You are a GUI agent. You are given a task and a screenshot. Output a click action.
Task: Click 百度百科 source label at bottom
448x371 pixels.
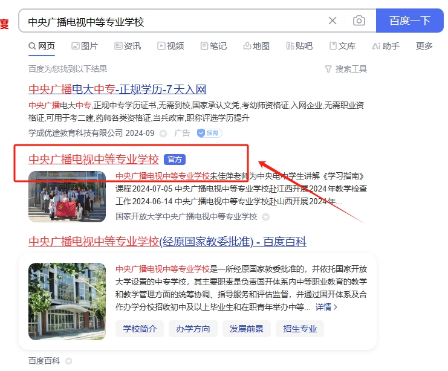tap(44, 361)
